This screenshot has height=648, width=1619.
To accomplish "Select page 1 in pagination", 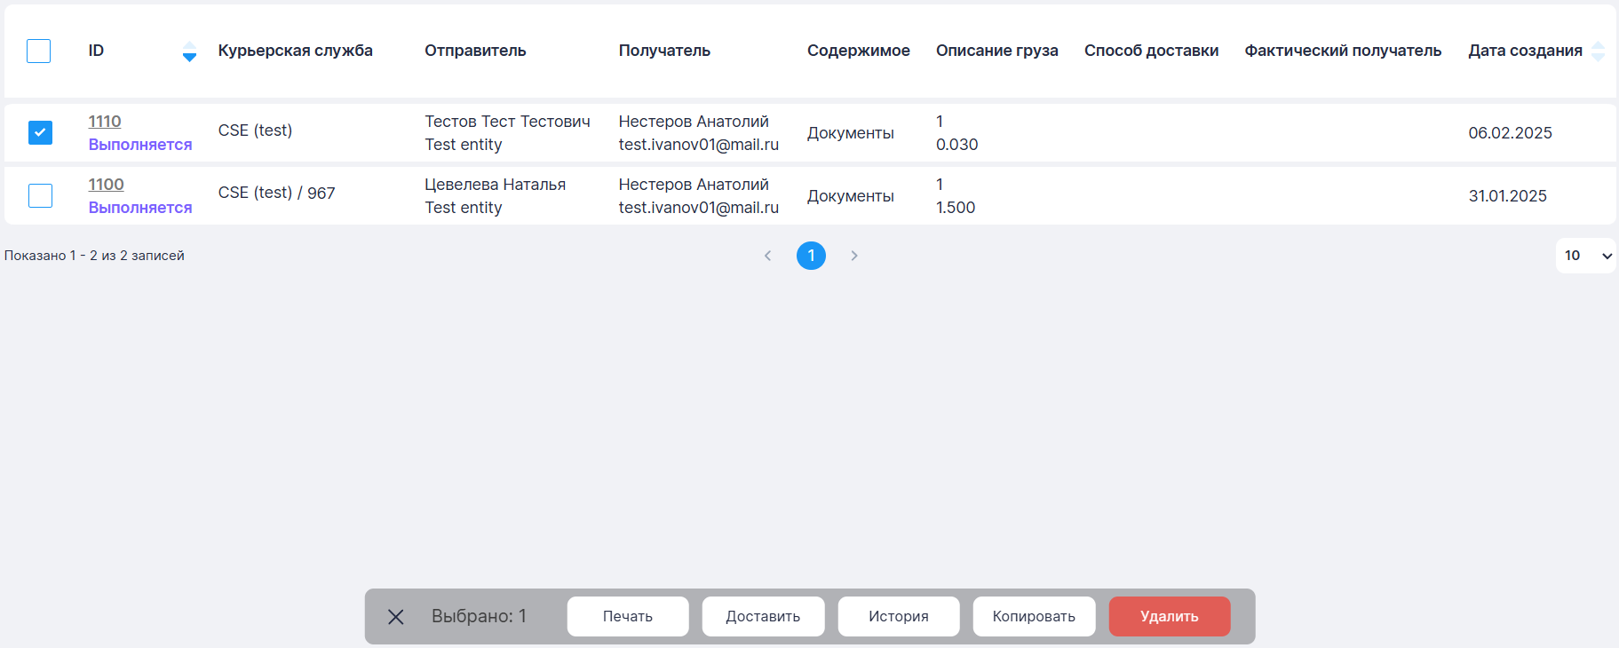I will click(811, 256).
